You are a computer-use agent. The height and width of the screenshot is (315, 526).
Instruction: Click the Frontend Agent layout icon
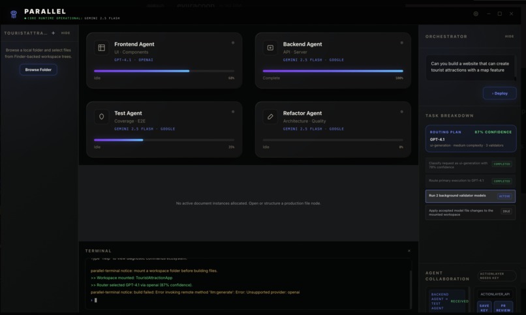point(101,48)
